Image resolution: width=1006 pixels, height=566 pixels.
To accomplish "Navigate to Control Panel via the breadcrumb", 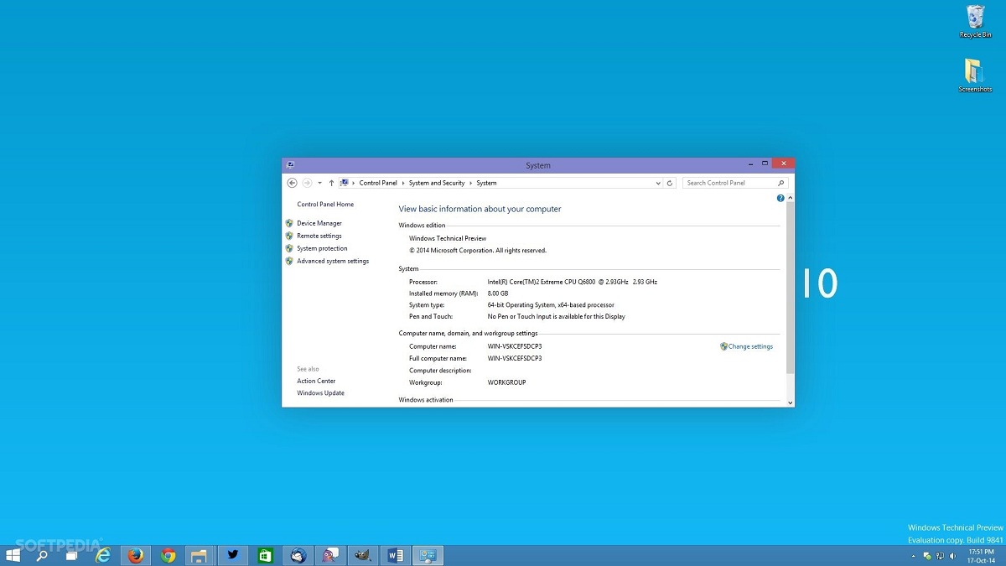I will (x=378, y=182).
